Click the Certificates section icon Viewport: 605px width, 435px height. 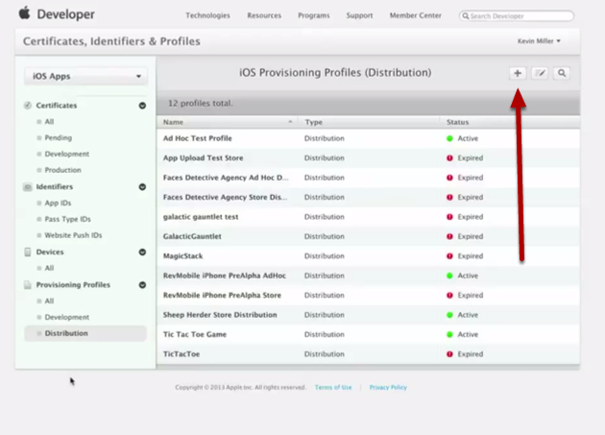click(x=28, y=106)
